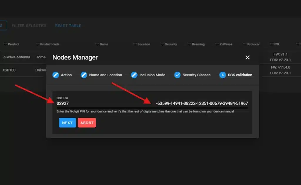Click the pencil icon of Inclusion Mode step
This screenshot has height=185, width=301.
pyautogui.click(x=134, y=75)
